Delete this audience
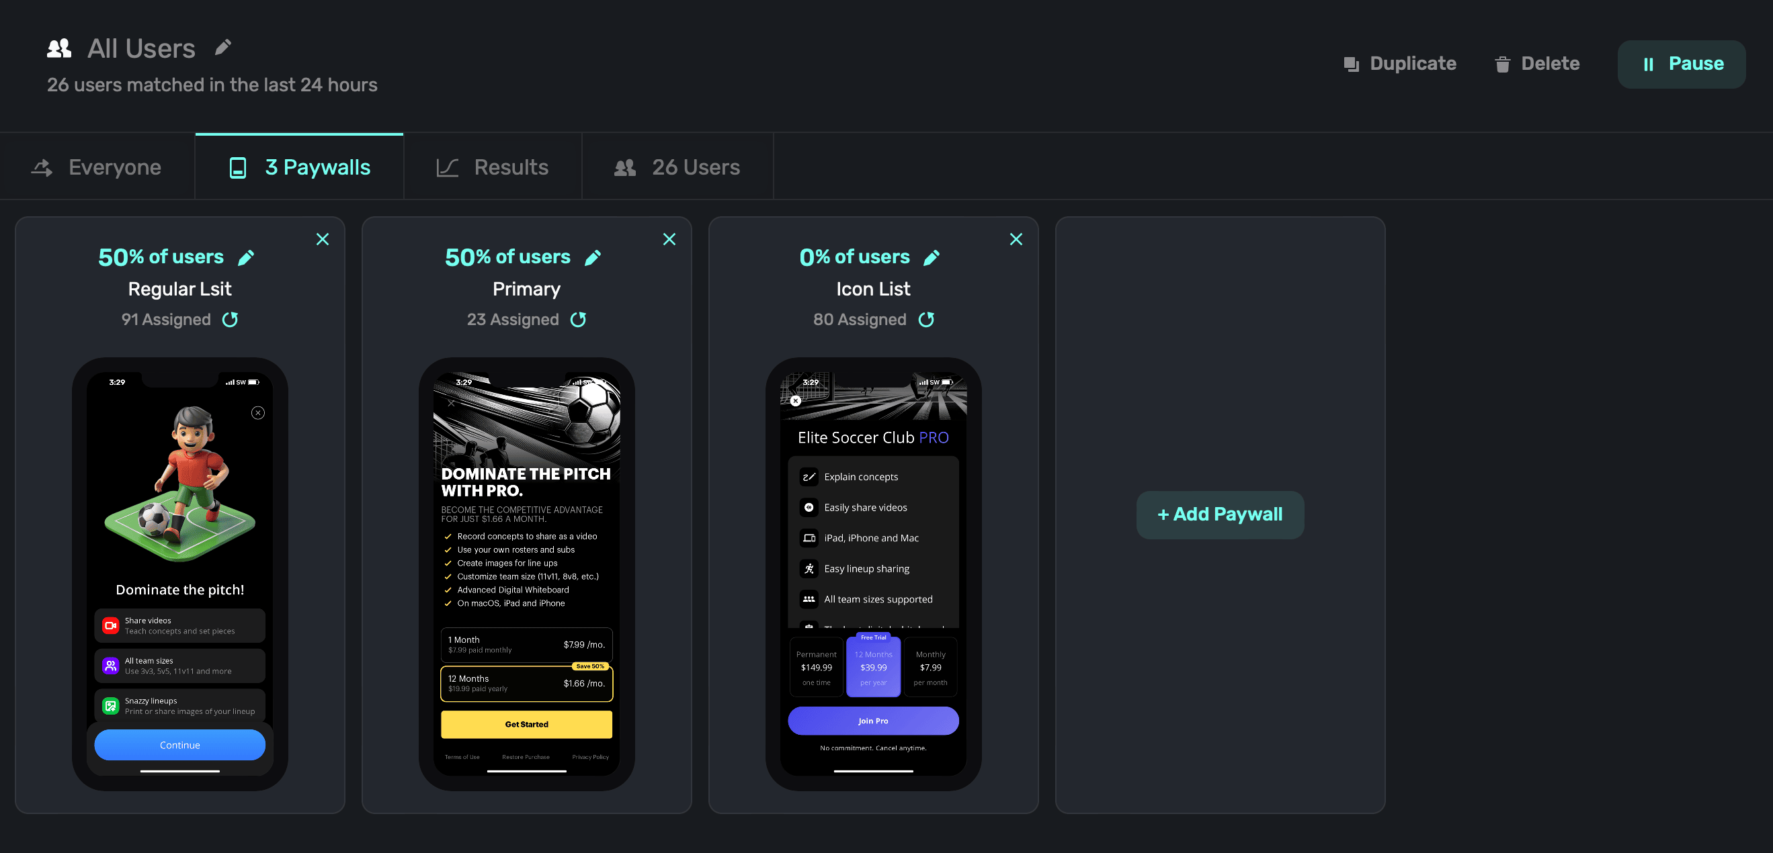The height and width of the screenshot is (853, 1773). click(1537, 64)
